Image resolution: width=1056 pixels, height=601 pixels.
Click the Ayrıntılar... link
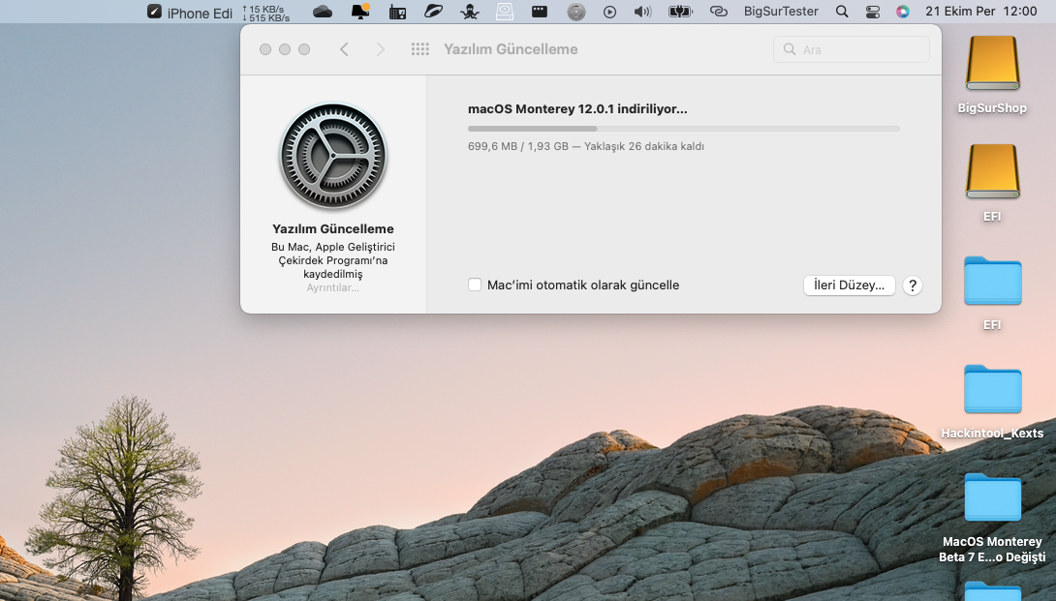point(332,288)
